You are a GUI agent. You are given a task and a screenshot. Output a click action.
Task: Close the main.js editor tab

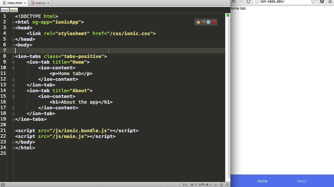tap(48, 3)
